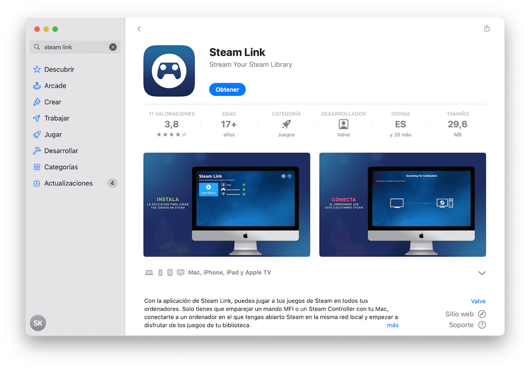Click the Sitio web compass icon
This screenshot has height=369, width=530.
[x=482, y=314]
